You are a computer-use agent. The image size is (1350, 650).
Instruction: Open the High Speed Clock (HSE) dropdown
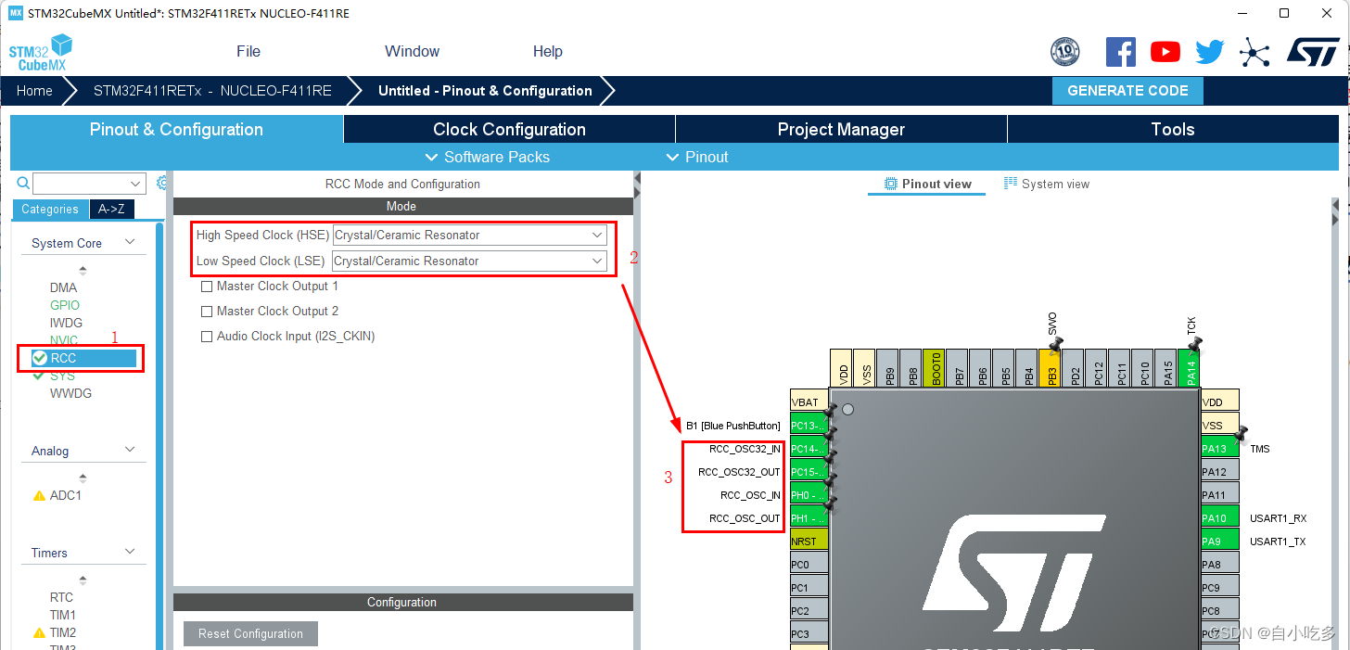coord(470,236)
